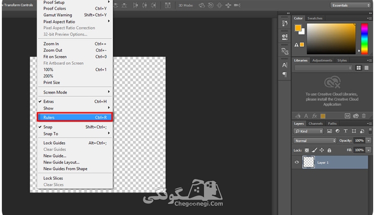The height and width of the screenshot is (215, 375).
Task: Click the rainbow hue slider strip
Action: (x=364, y=38)
